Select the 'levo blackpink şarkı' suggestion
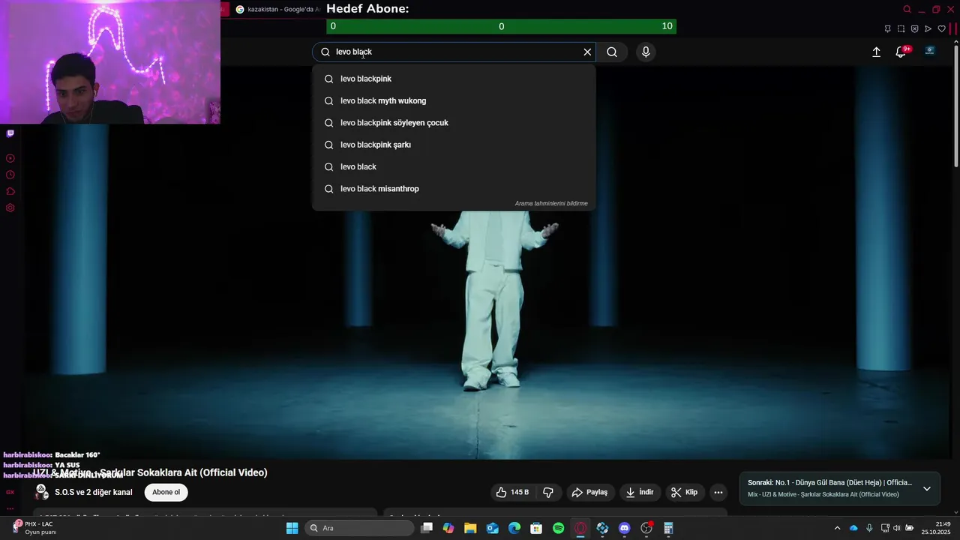 coord(454,145)
